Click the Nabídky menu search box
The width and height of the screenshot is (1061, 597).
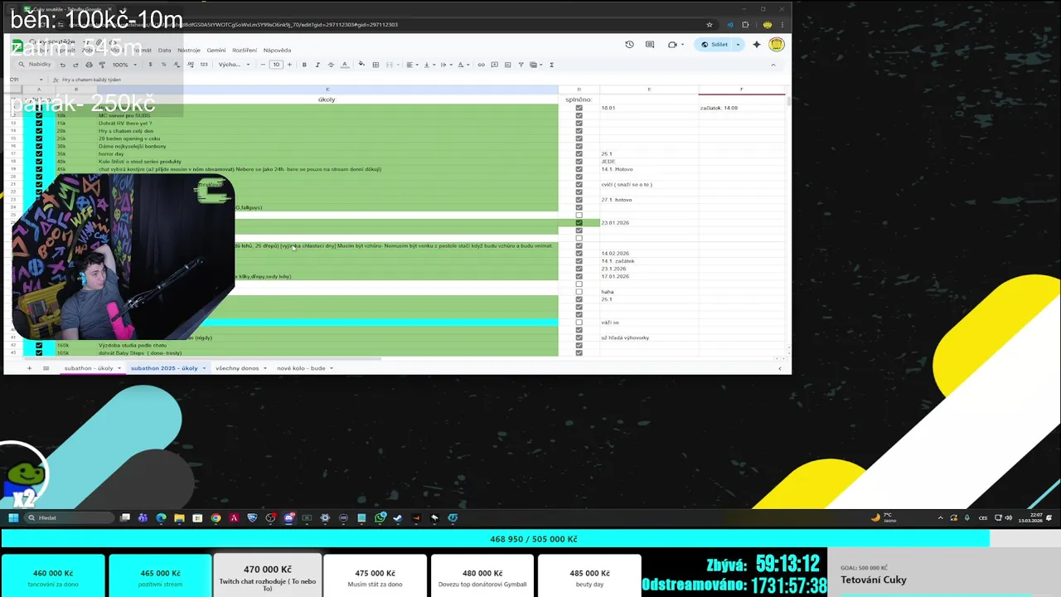(35, 65)
